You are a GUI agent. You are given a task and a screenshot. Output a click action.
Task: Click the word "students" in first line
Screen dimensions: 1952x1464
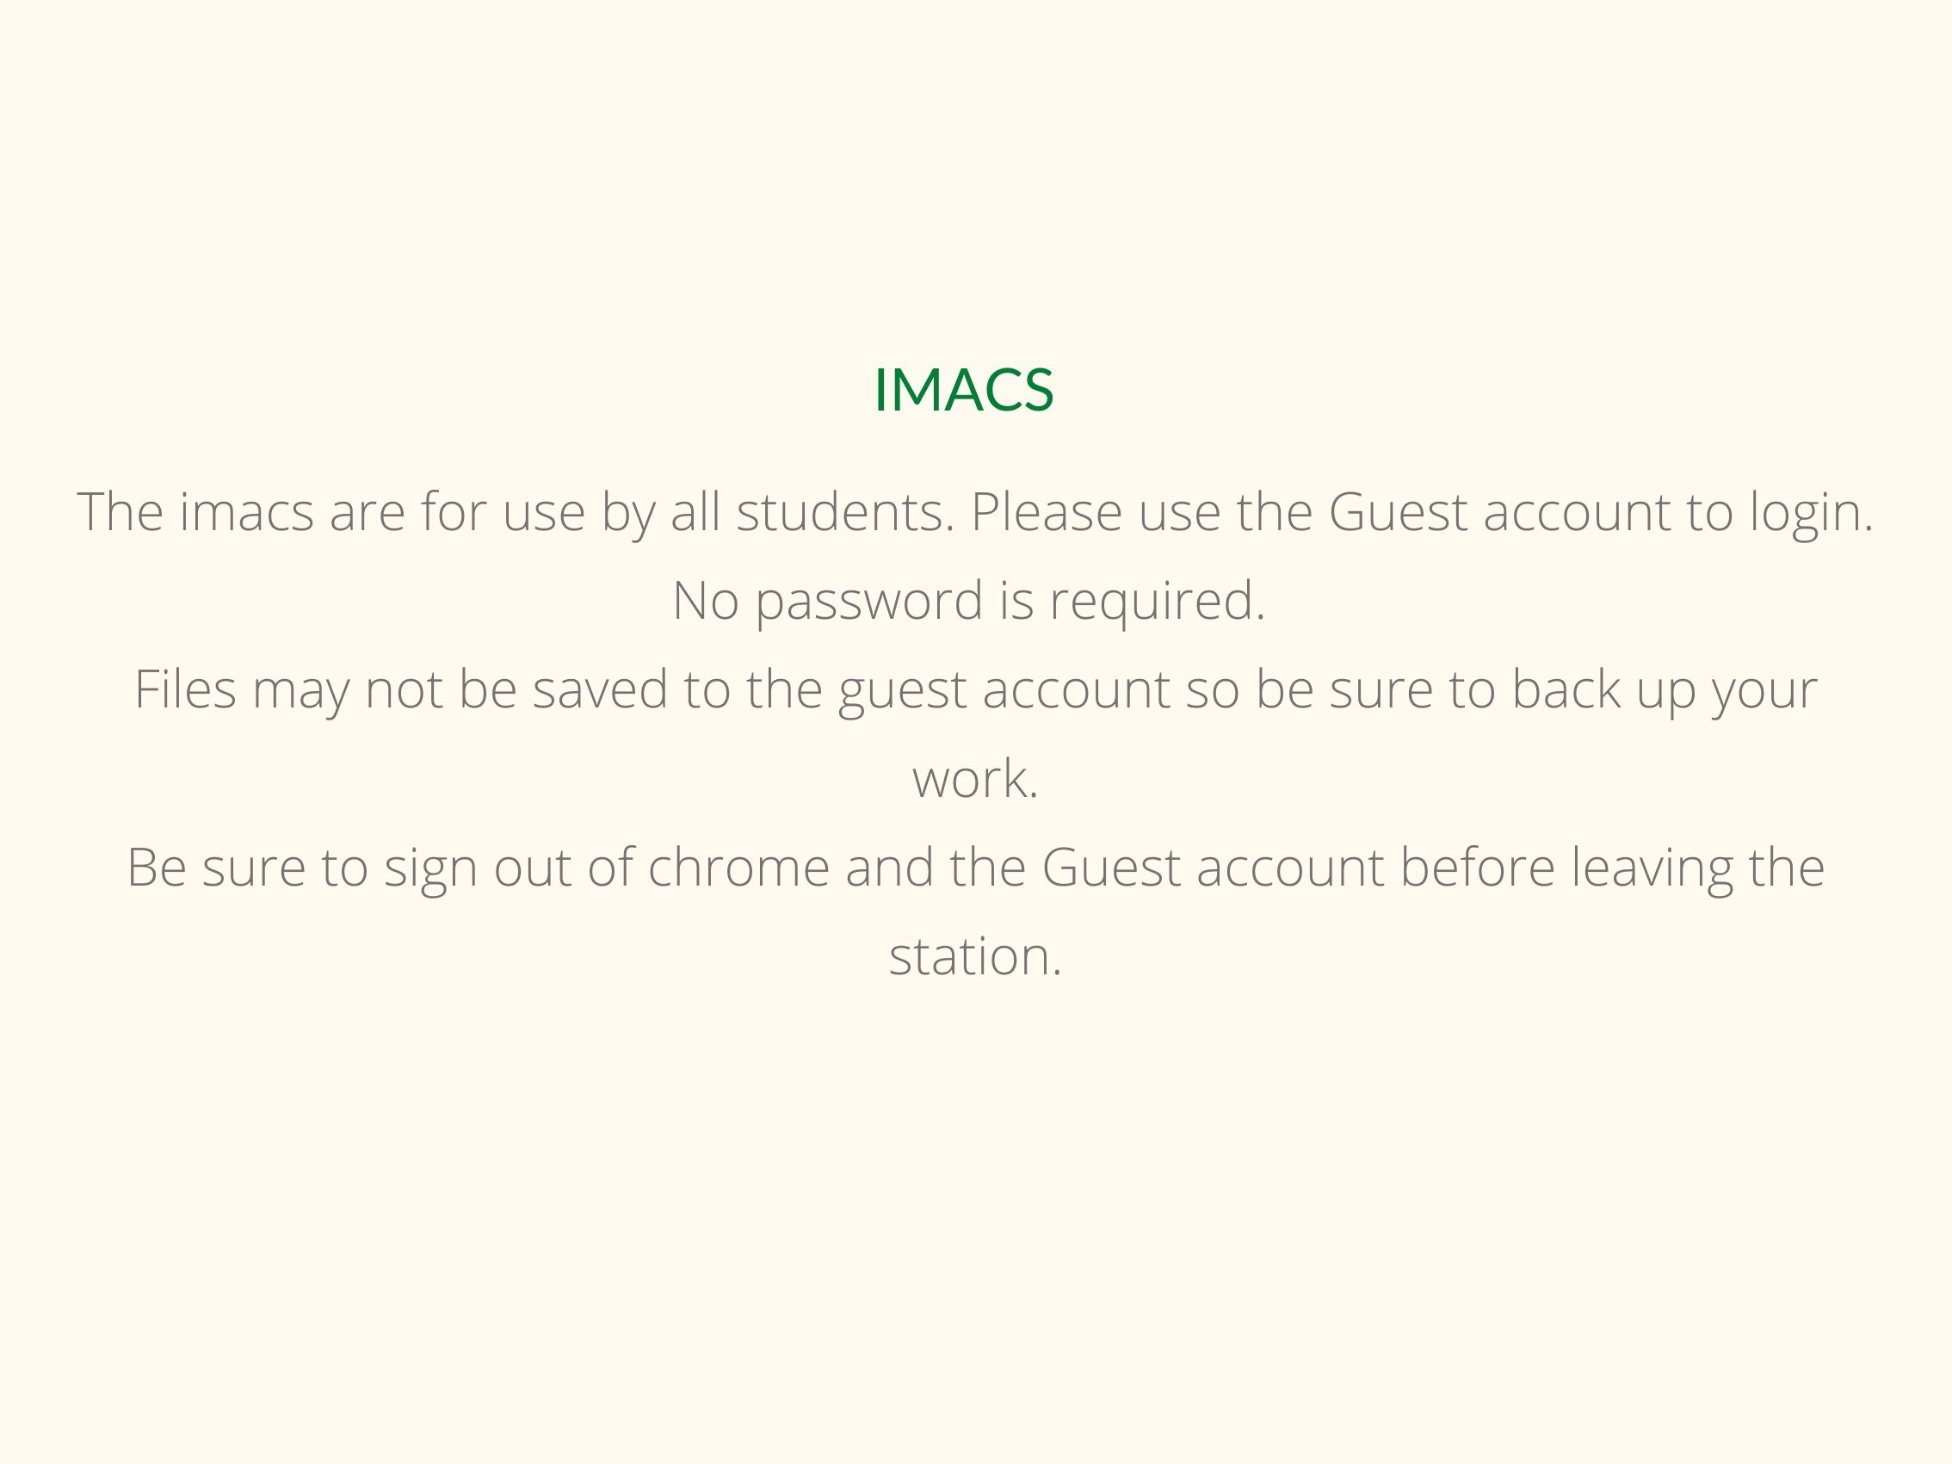click(x=845, y=512)
